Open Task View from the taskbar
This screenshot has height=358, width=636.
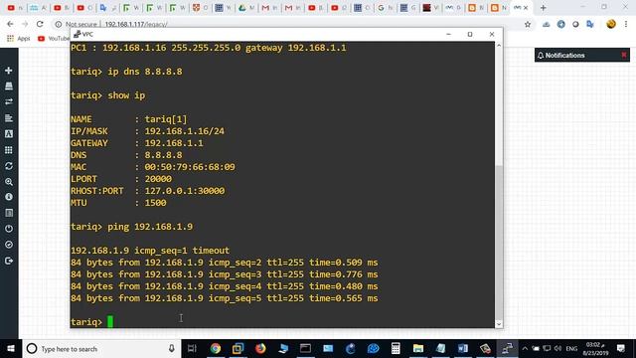click(192, 349)
